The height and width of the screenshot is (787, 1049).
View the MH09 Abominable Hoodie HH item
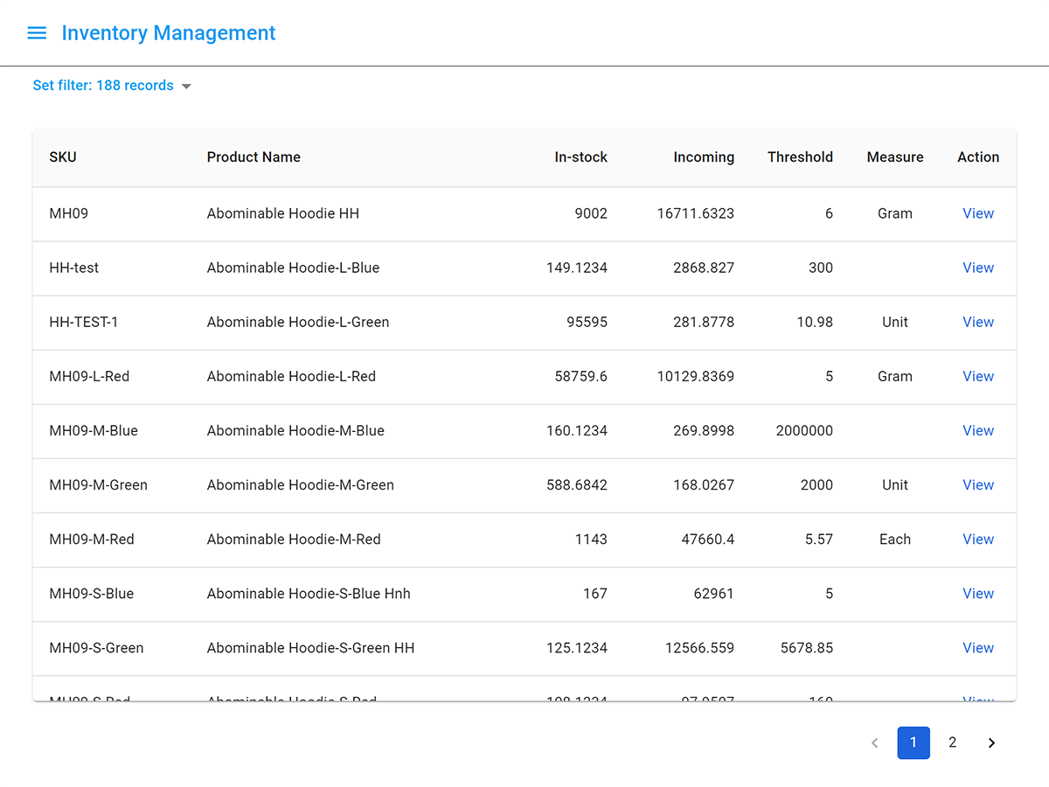point(977,213)
